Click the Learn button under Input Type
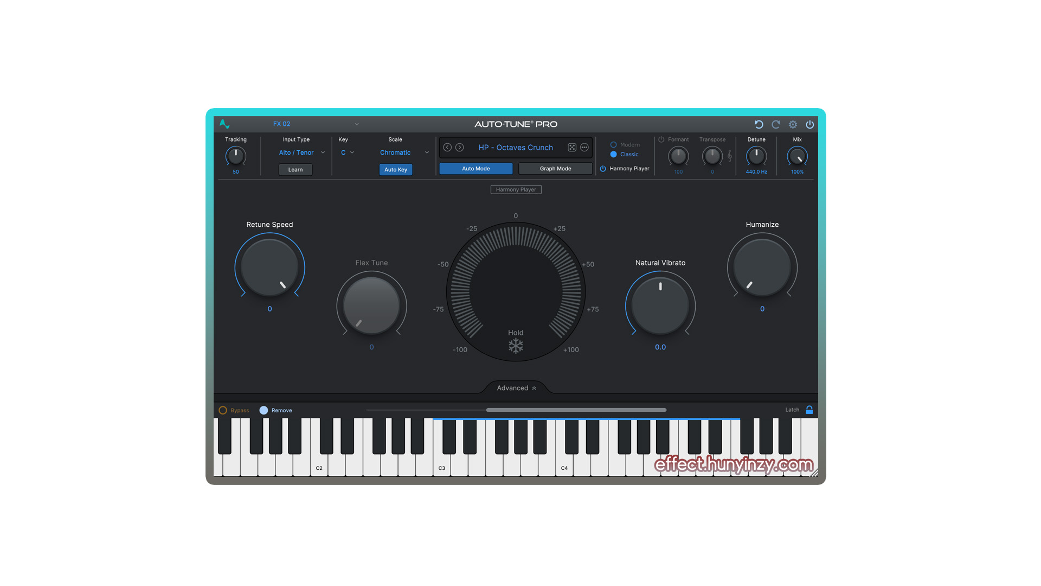The image size is (1041, 586). pos(295,169)
